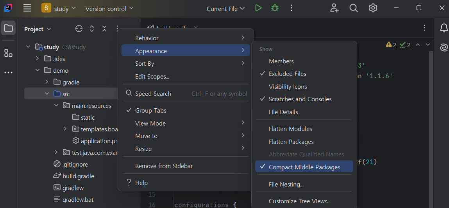Select build.gradle file in project tree

(x=78, y=176)
